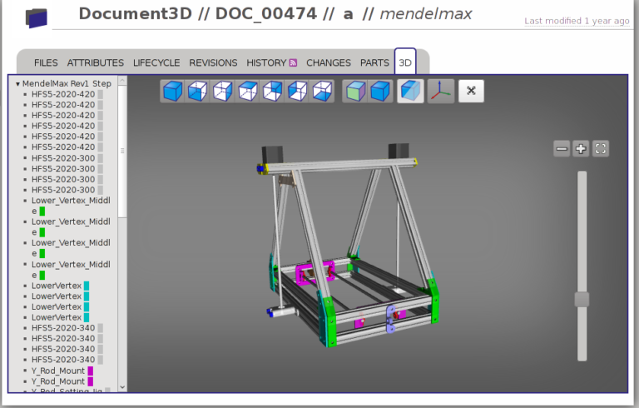The width and height of the screenshot is (639, 408).
Task: Click DOC_00474 in the page title
Action: pos(265,14)
